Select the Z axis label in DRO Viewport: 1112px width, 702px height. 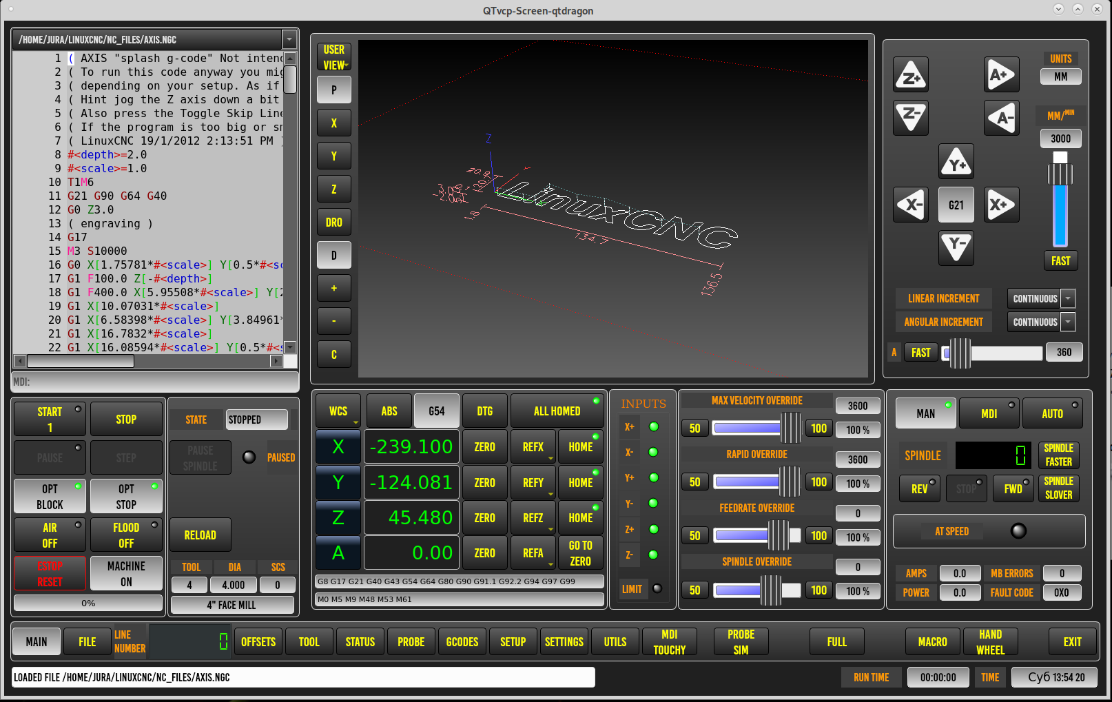[x=338, y=517]
